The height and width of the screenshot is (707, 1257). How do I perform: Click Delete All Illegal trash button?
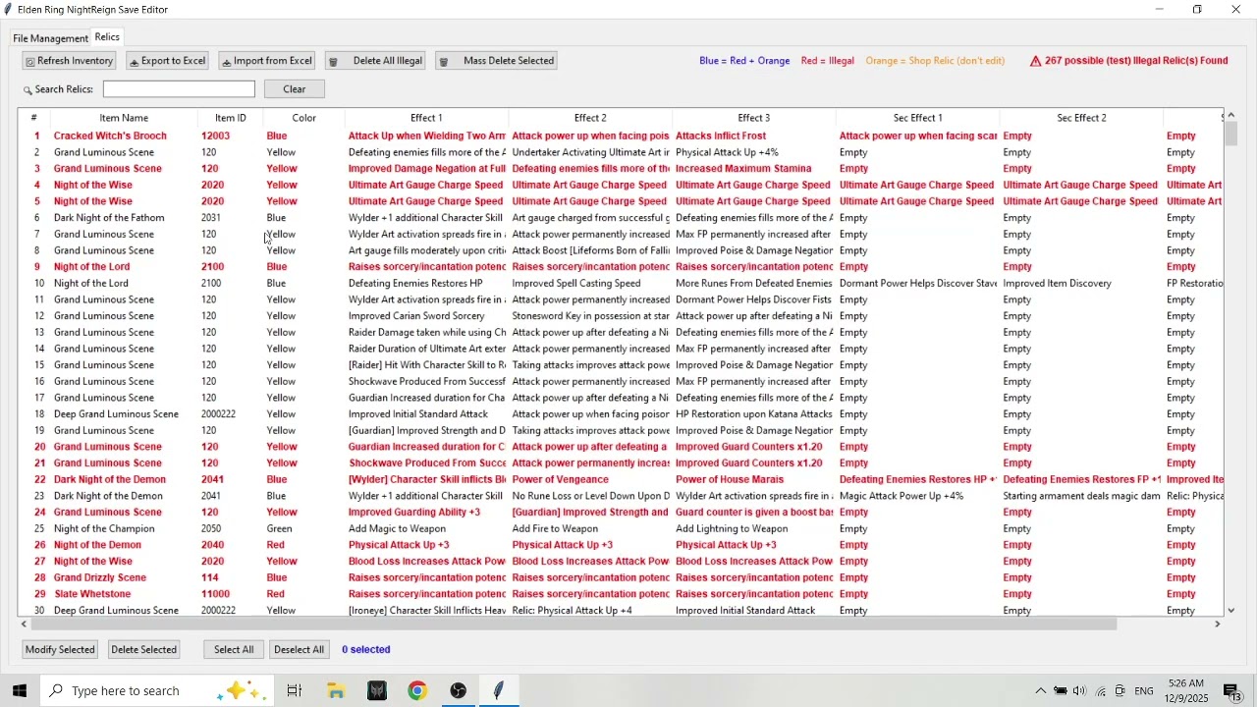[x=376, y=61]
